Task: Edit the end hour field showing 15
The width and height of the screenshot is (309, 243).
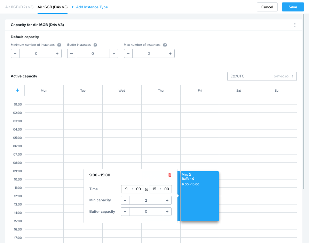Action: click(154, 189)
